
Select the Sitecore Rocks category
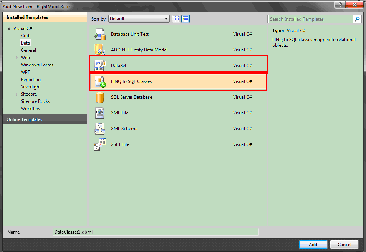35,101
